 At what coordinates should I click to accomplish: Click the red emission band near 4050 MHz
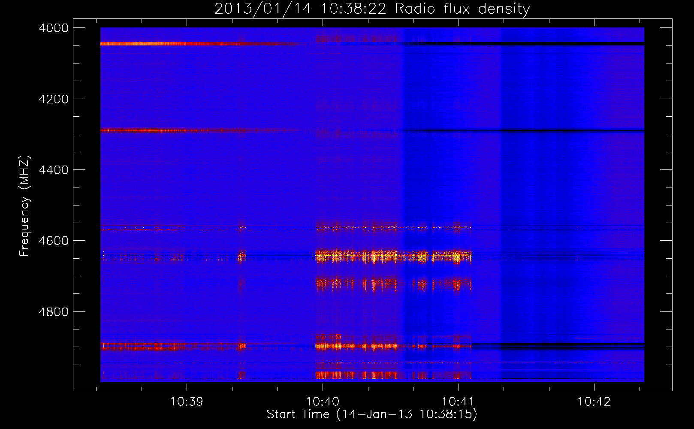[x=199, y=43]
